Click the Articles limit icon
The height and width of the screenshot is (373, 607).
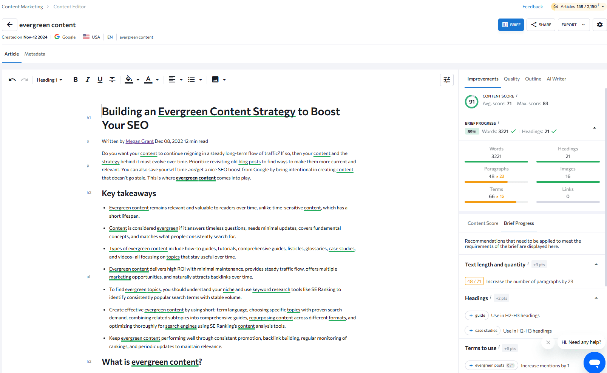[556, 6]
